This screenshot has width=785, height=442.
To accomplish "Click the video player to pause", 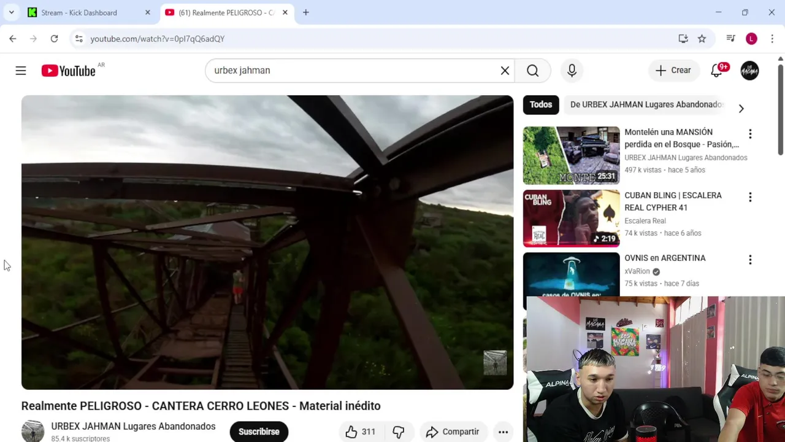I will (267, 242).
